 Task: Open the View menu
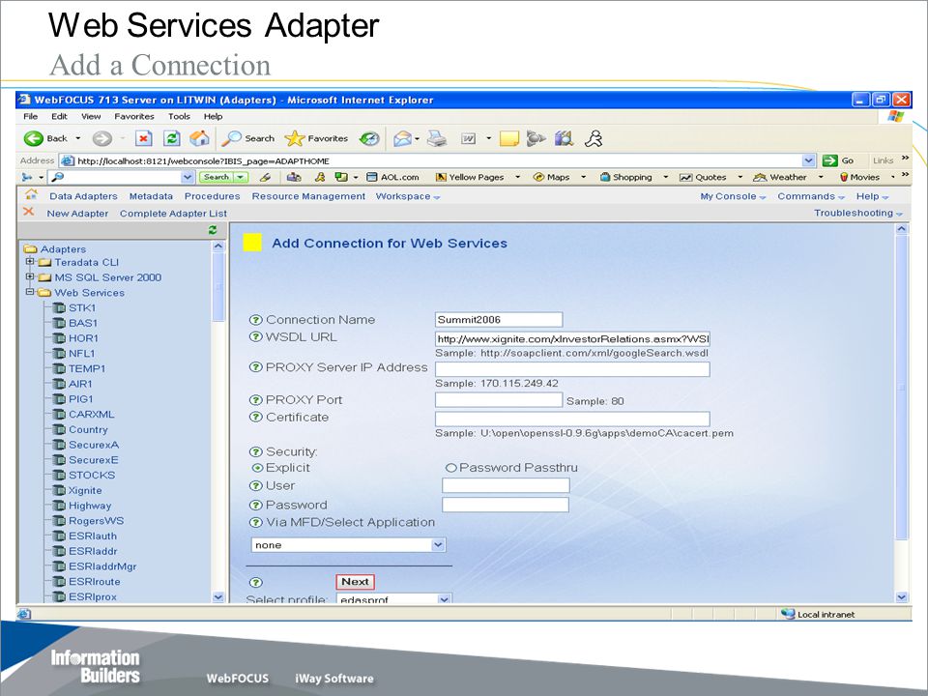coord(91,117)
